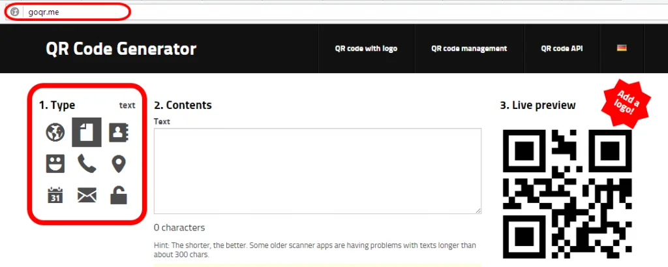Select the URL globe type icon

55,133
